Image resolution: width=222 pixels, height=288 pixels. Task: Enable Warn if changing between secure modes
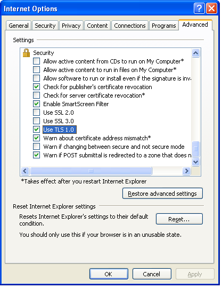point(37,146)
